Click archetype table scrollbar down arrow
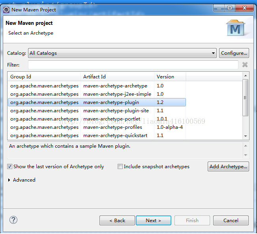Viewport: 257px width, 234px height. 246,136
